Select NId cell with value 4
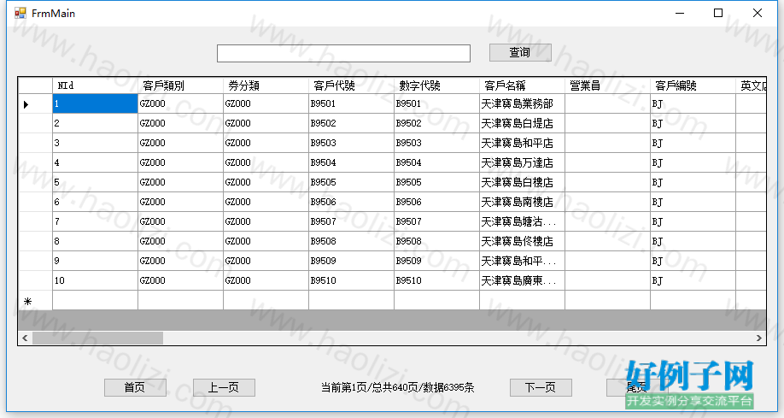The height and width of the screenshot is (418, 784). pos(95,162)
